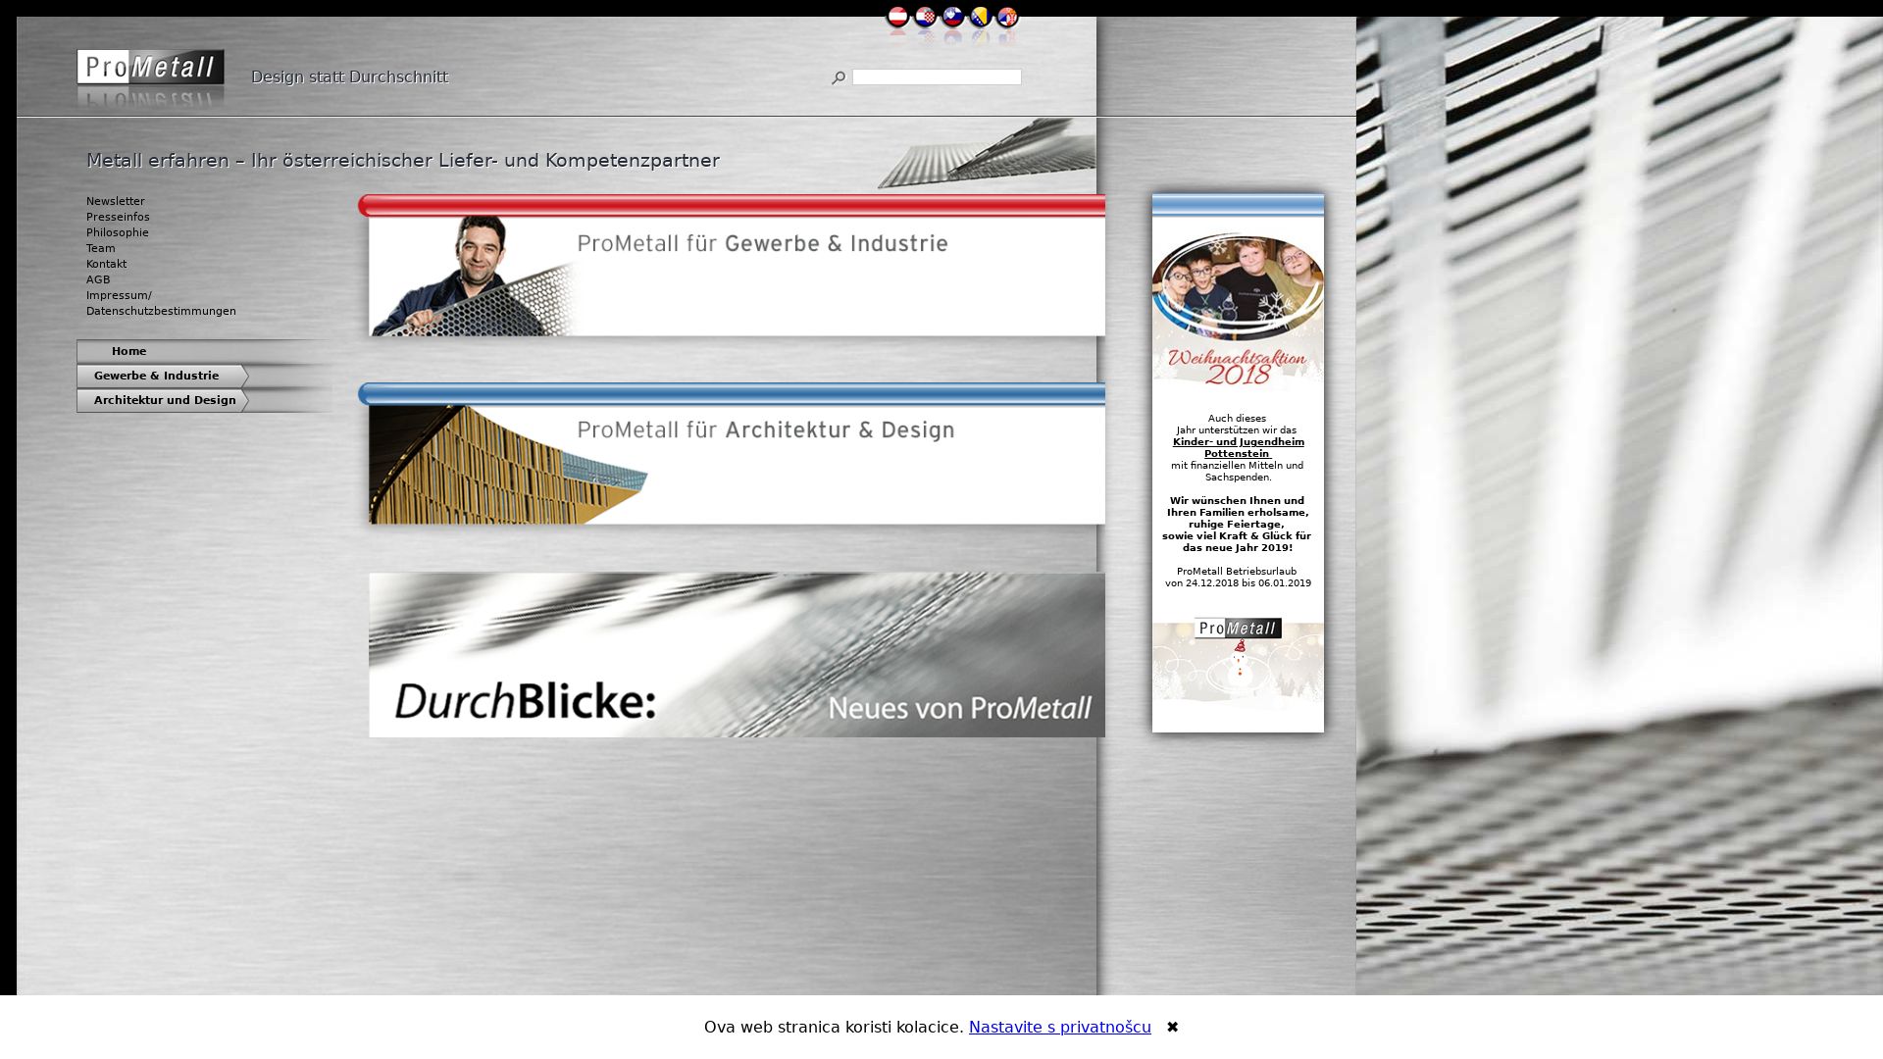Open the Kontakt page

coord(106,264)
